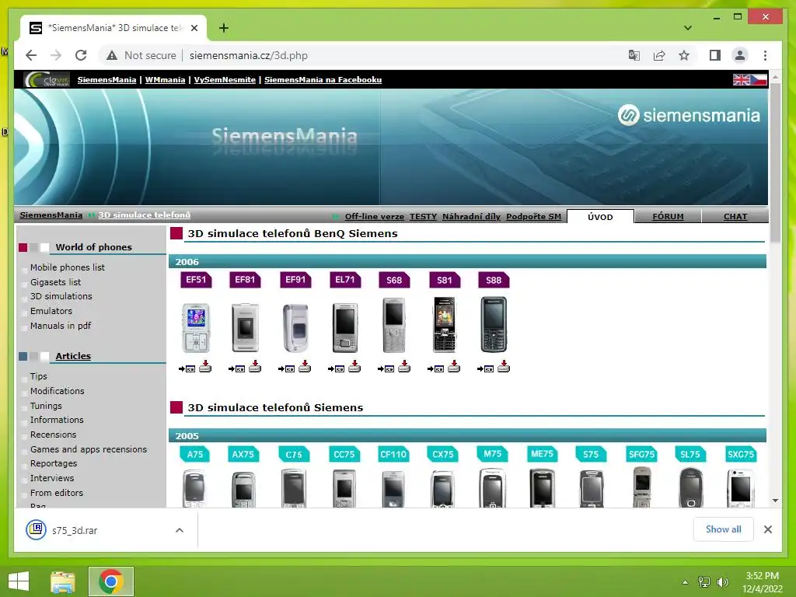The width and height of the screenshot is (796, 597).
Task: Bookmark this page with the star
Action: 684,55
